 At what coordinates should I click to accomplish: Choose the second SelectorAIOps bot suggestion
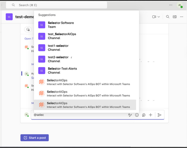pos(85,94)
